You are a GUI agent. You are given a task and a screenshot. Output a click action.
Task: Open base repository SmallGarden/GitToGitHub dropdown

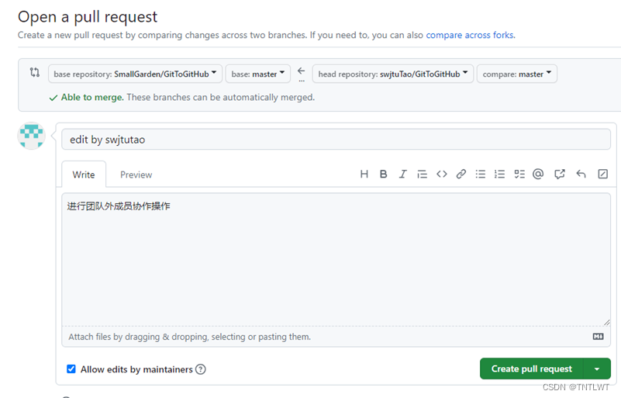[x=135, y=74]
